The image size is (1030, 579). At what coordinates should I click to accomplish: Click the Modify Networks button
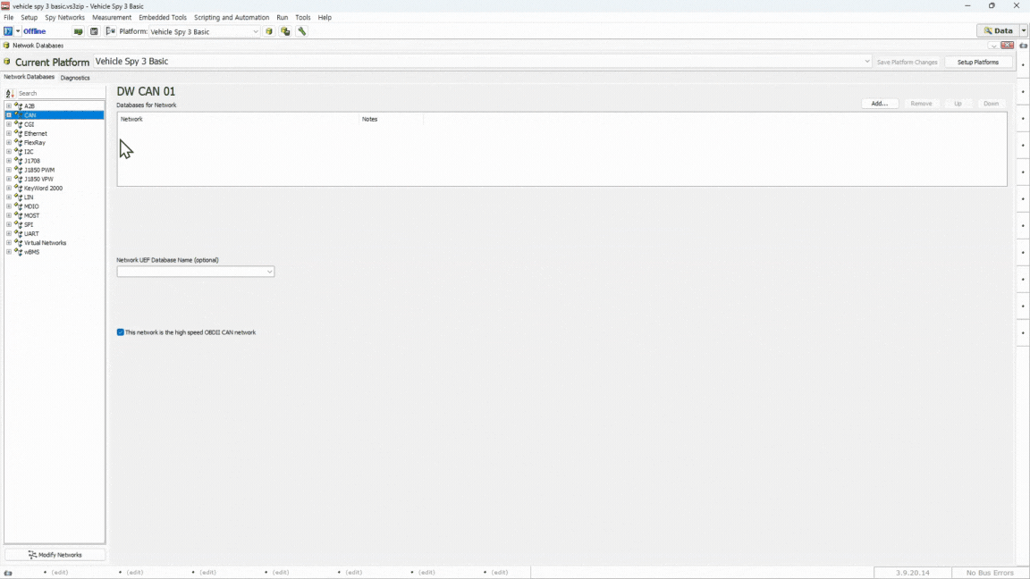[x=55, y=555]
